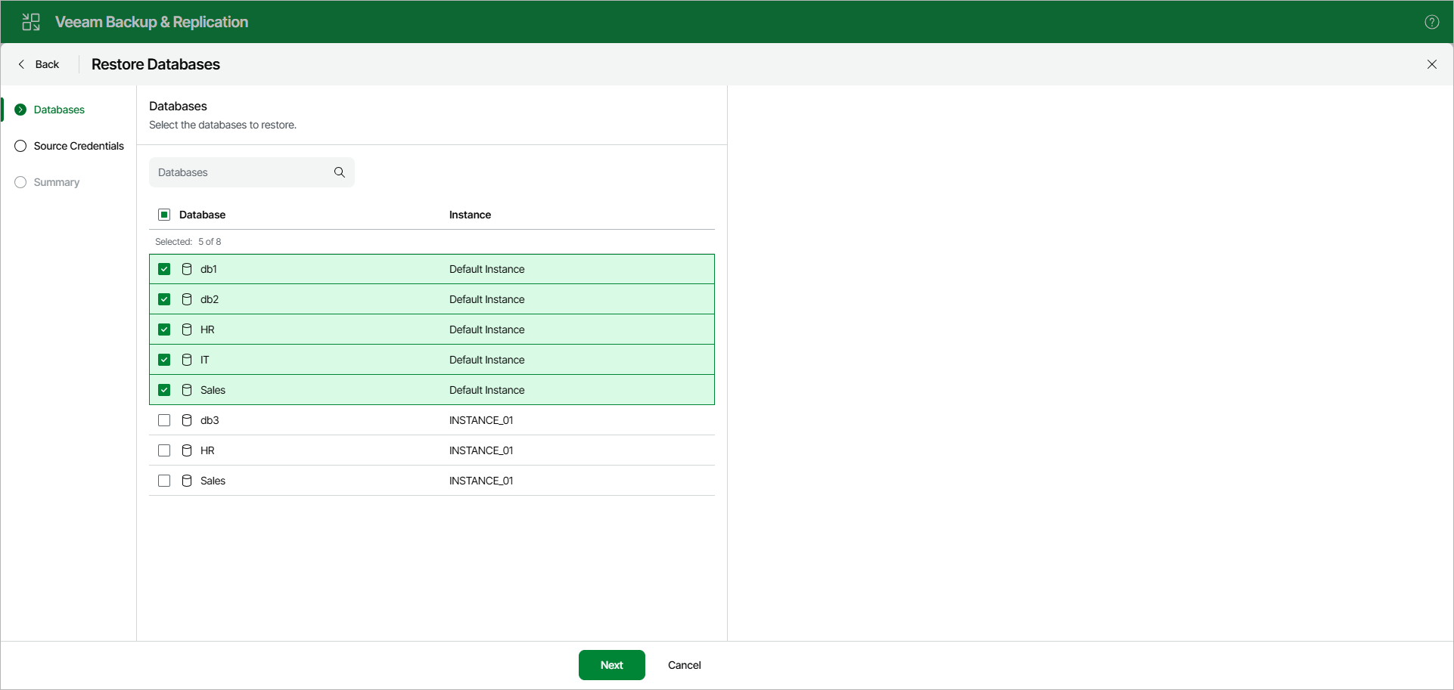Go Back from Restore Databases
The width and height of the screenshot is (1454, 690).
(x=39, y=64)
